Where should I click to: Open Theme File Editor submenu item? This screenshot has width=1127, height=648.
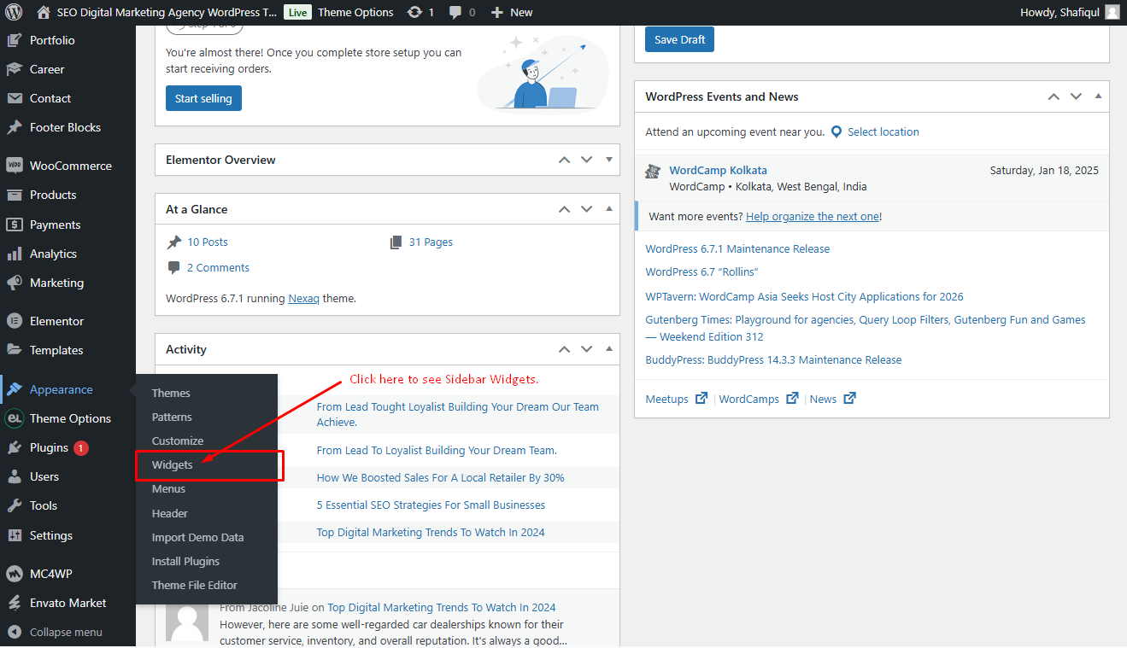coord(195,585)
